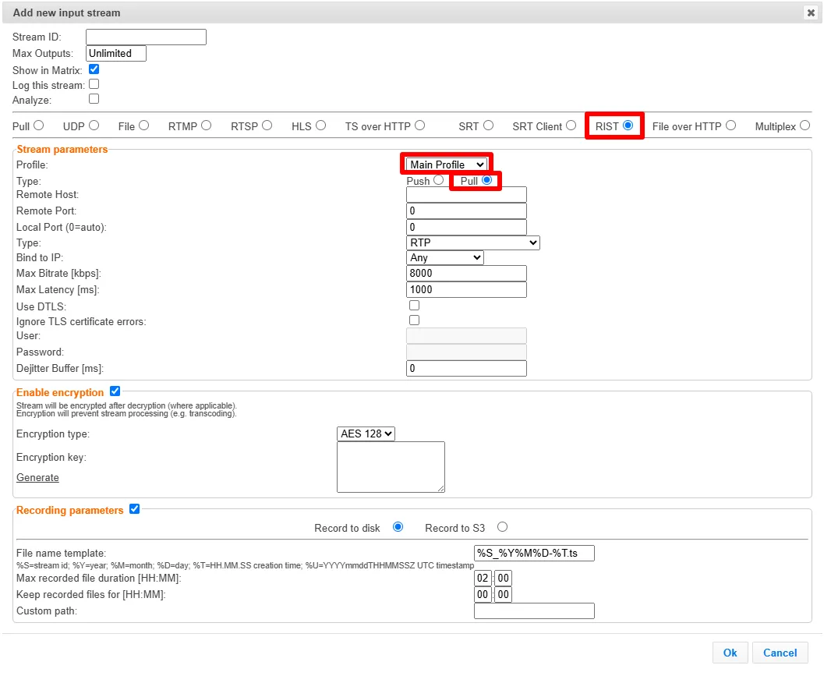Focus the Custom path input field

[x=535, y=611]
